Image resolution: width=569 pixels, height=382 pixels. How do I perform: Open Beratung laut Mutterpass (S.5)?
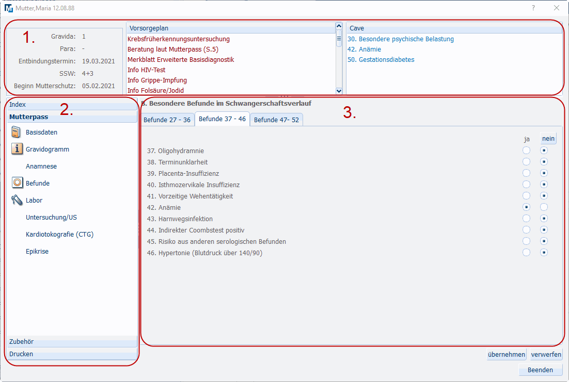(x=173, y=49)
